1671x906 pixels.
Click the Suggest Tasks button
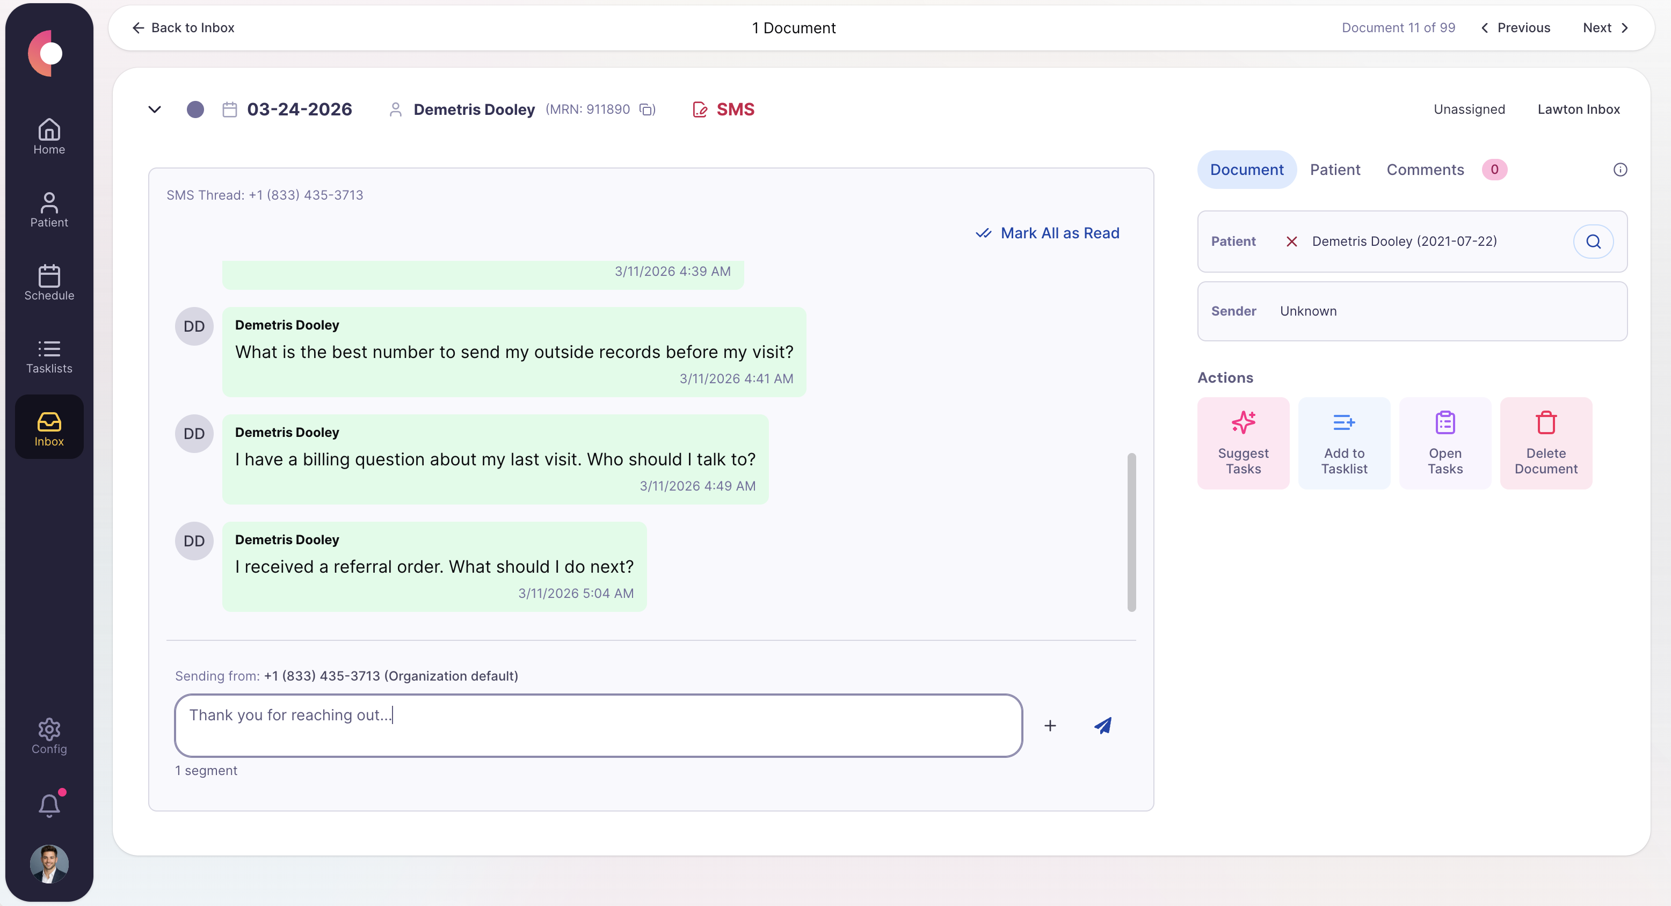click(1242, 443)
